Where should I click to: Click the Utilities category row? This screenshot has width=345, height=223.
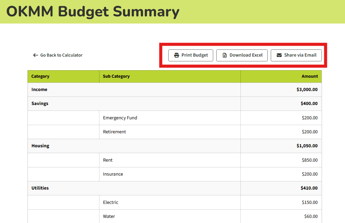point(40,188)
